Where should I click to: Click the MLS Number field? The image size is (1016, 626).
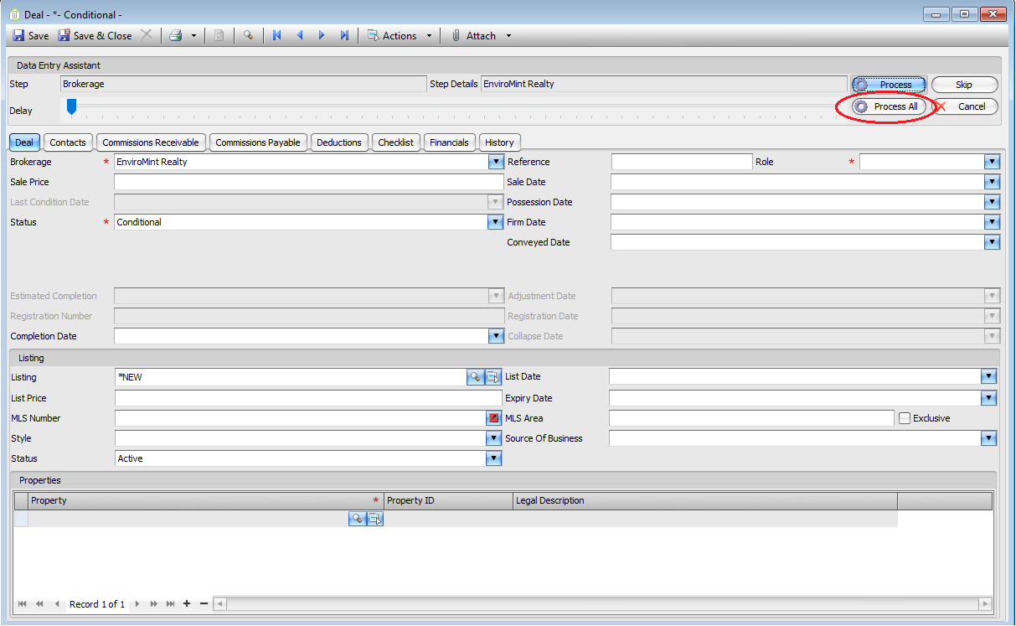[300, 418]
